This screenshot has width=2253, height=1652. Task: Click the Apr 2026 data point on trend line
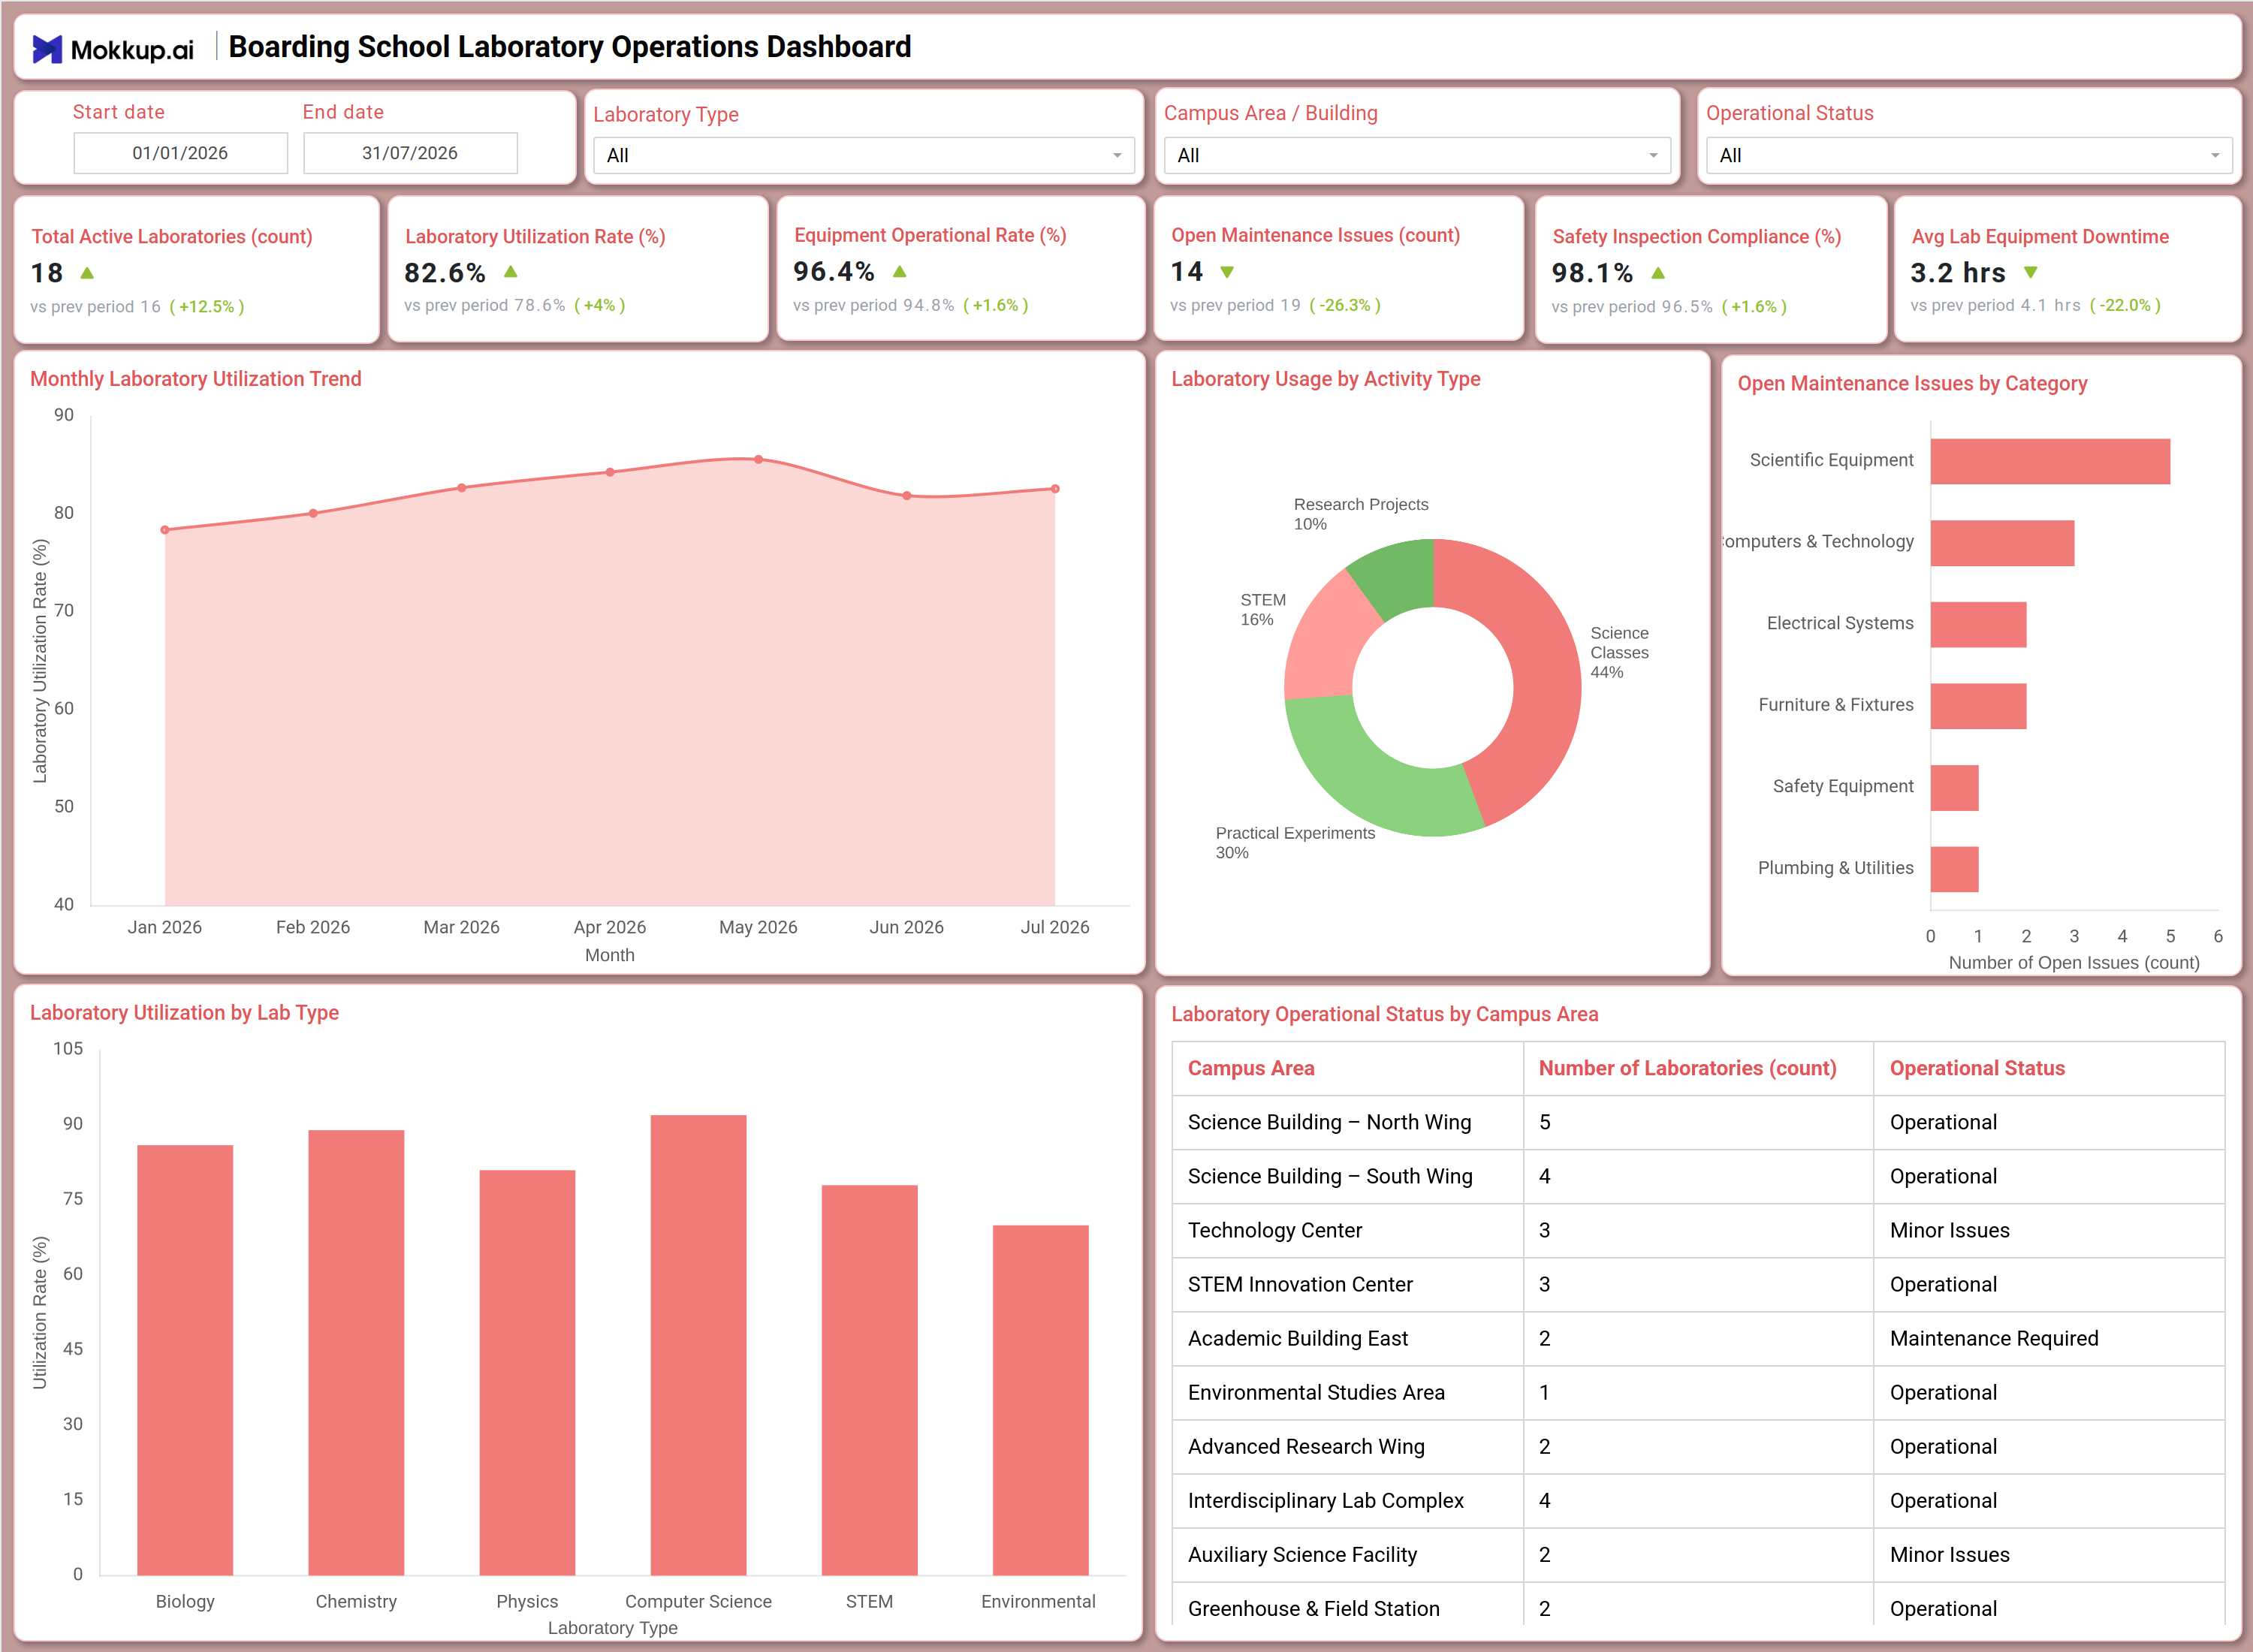(x=610, y=472)
